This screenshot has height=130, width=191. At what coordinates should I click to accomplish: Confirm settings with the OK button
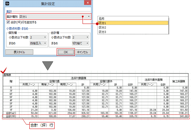click(x=66, y=52)
